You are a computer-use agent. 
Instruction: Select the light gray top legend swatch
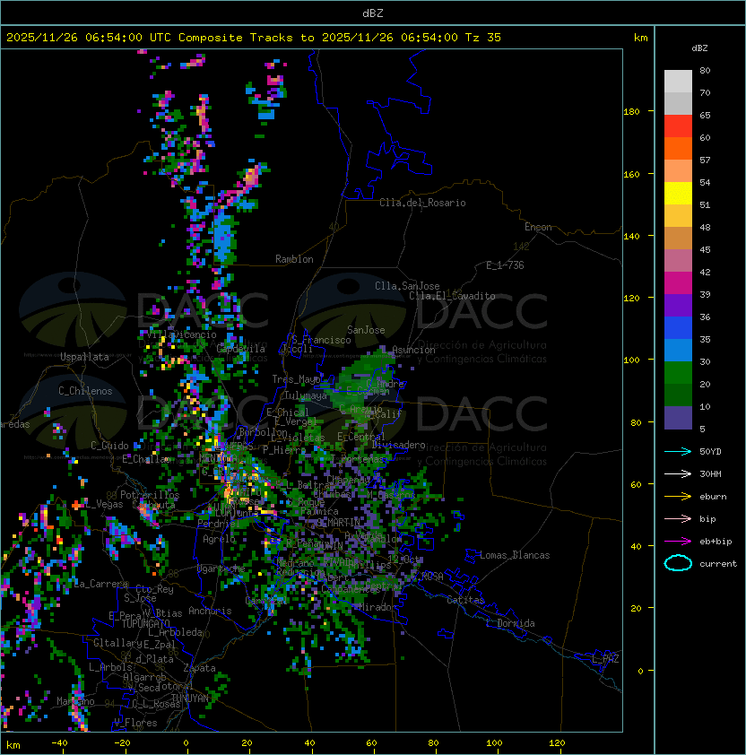pyautogui.click(x=678, y=81)
